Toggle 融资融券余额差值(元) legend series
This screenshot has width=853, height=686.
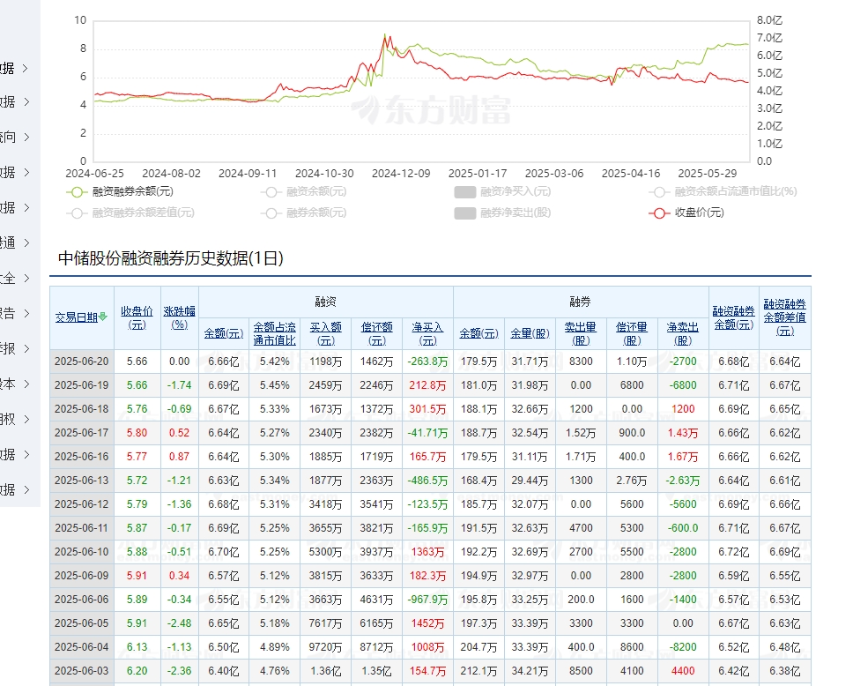(x=130, y=213)
